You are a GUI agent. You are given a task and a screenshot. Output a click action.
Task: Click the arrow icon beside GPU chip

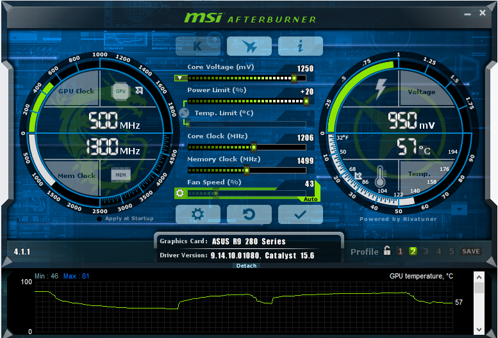coord(139,90)
